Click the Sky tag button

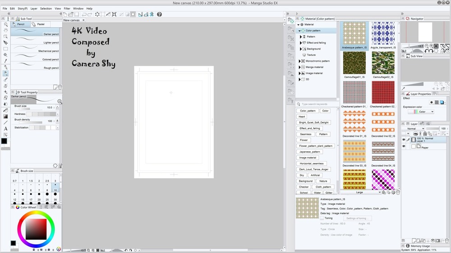coord(302,175)
